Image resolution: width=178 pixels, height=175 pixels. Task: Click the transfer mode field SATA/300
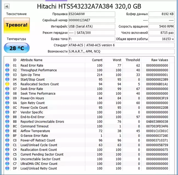click(92, 33)
